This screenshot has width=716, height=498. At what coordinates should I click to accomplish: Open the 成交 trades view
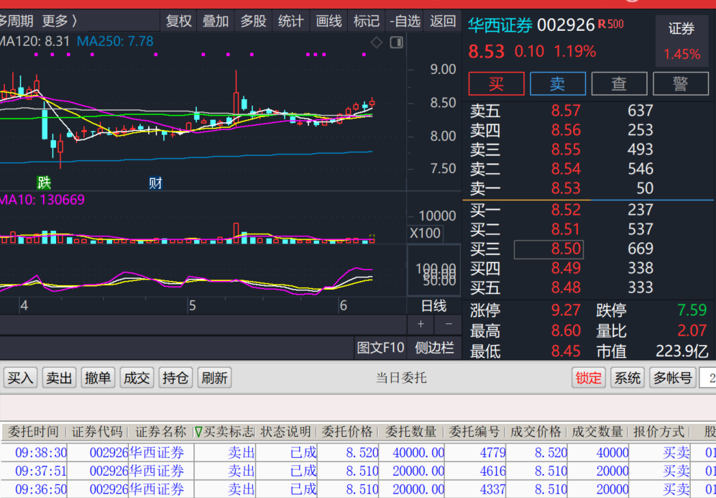coord(137,378)
